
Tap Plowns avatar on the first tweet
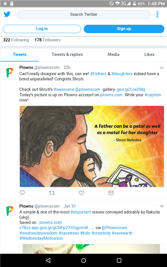tap(10, 73)
